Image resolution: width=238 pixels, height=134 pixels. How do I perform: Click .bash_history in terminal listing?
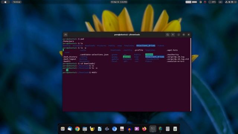click(70, 57)
